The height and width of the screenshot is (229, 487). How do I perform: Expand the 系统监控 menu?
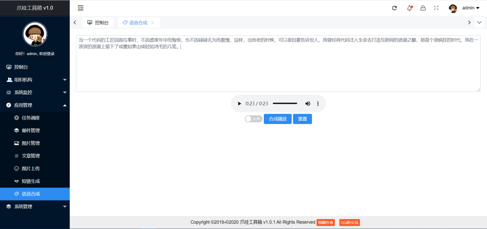[x=35, y=92]
